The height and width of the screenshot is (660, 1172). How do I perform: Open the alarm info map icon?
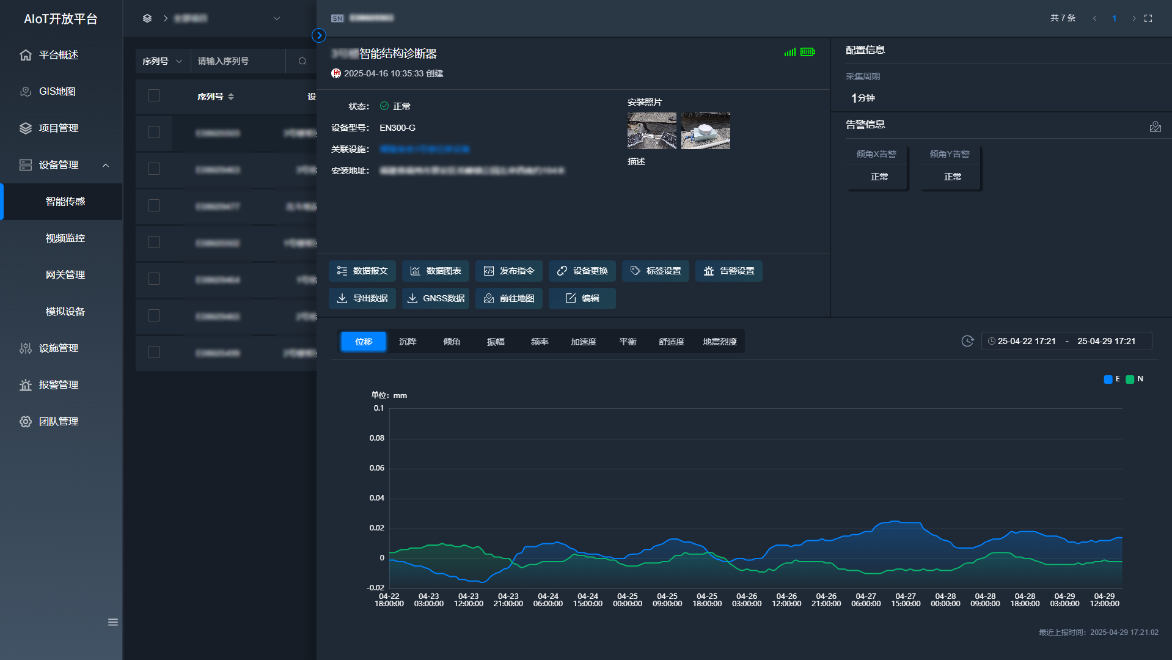tap(1155, 127)
